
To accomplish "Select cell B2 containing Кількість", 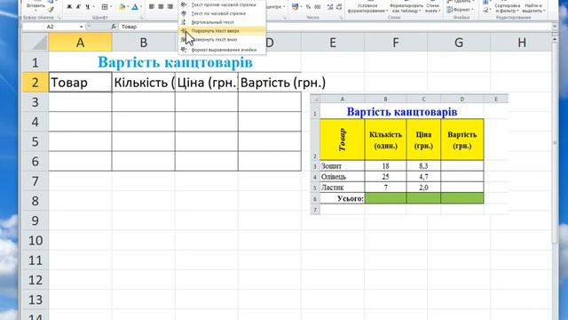I will 144,83.
